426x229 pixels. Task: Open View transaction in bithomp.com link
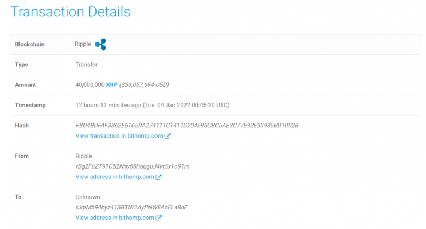pyautogui.click(x=119, y=136)
